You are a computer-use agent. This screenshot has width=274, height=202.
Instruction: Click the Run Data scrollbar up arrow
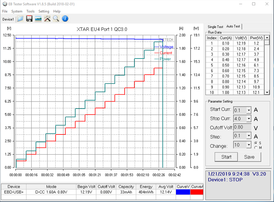267,38
